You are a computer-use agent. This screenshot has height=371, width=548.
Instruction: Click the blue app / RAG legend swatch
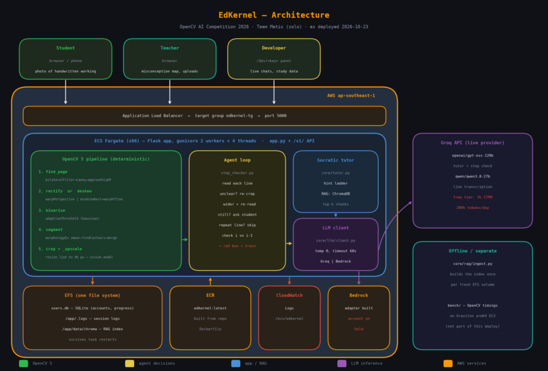[x=236, y=364]
